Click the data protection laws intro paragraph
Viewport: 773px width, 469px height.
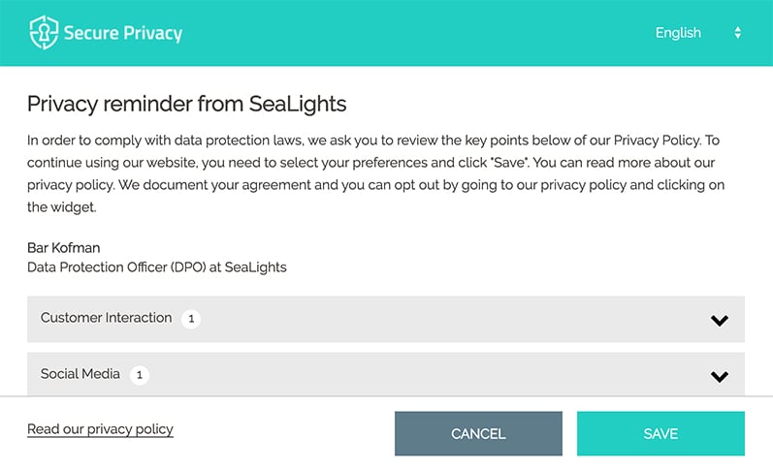click(375, 173)
